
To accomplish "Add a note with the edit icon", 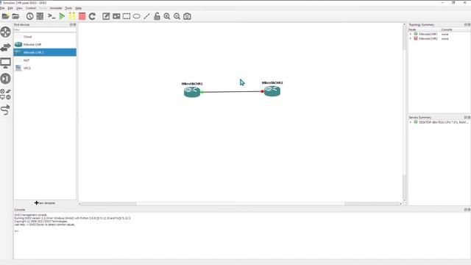I will pyautogui.click(x=106, y=16).
